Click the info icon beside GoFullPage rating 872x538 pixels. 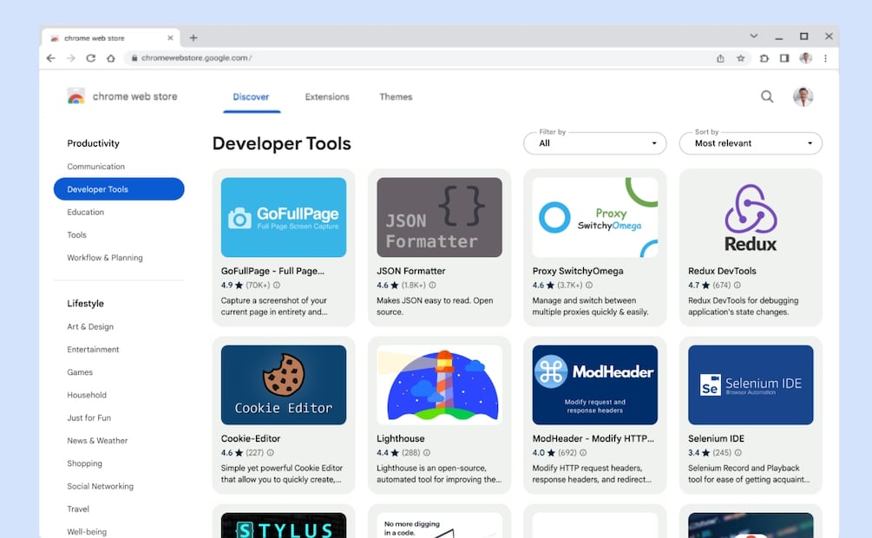pos(277,285)
